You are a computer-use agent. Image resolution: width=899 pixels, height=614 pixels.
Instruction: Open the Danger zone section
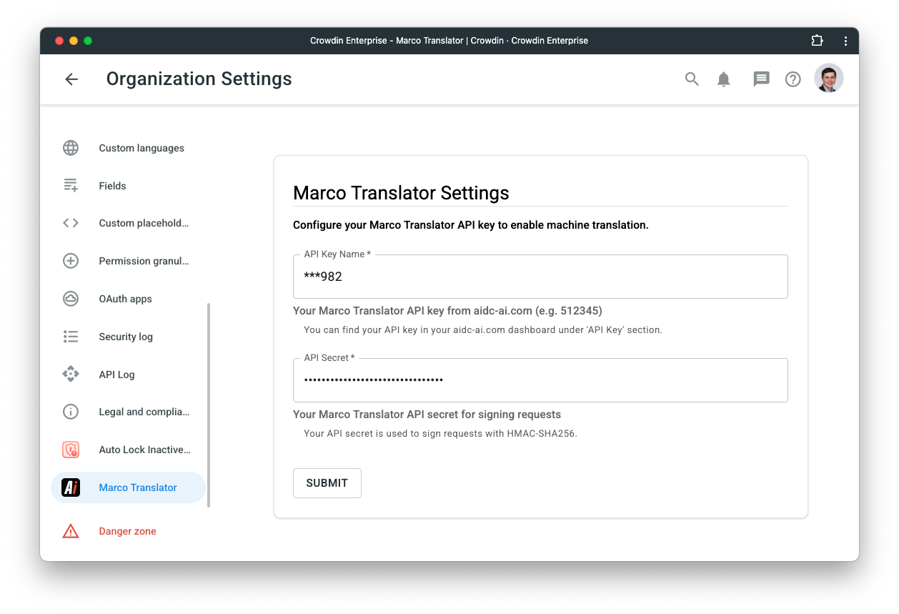click(128, 531)
